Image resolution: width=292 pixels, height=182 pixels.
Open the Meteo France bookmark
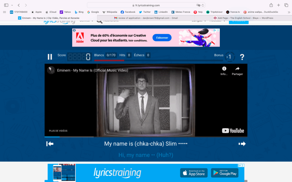[x=181, y=12]
